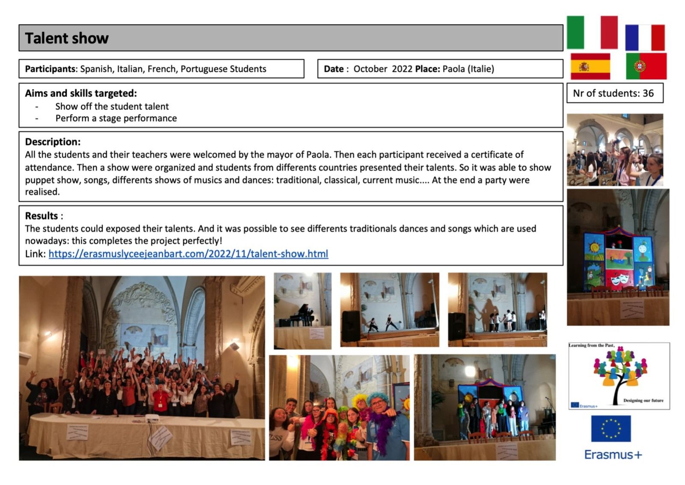Click 'Learning from the Past,' caption text
685x485 pixels.
coord(592,345)
